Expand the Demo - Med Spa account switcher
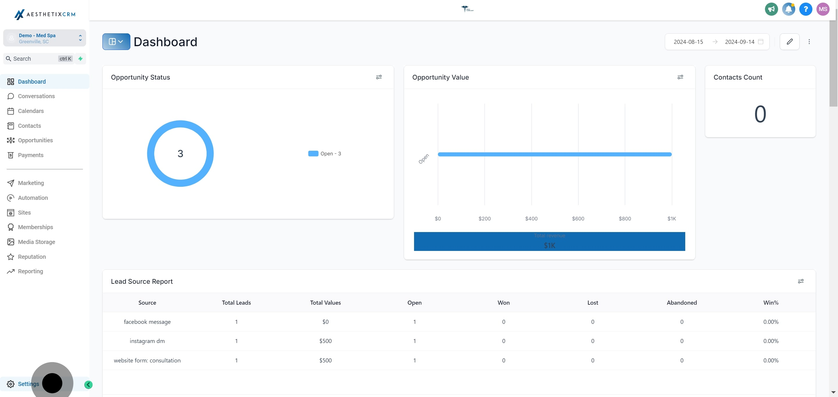 [45, 38]
